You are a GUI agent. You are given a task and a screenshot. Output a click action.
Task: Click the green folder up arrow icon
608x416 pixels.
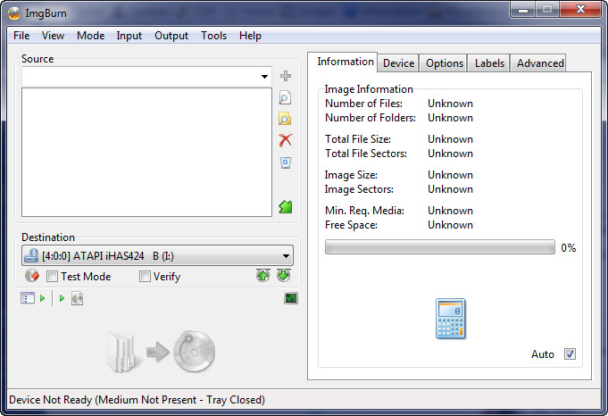pos(286,206)
